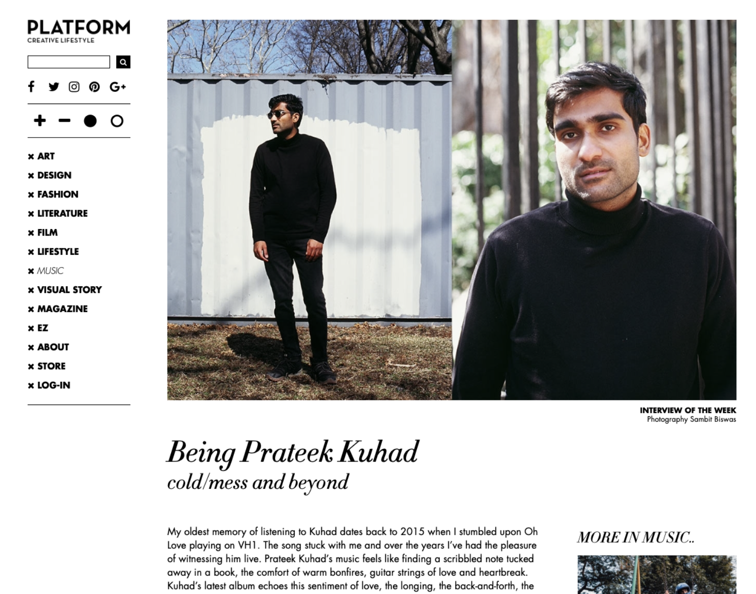Open the Google Plus icon
Viewport: 756px width, 594px height.
[x=118, y=87]
